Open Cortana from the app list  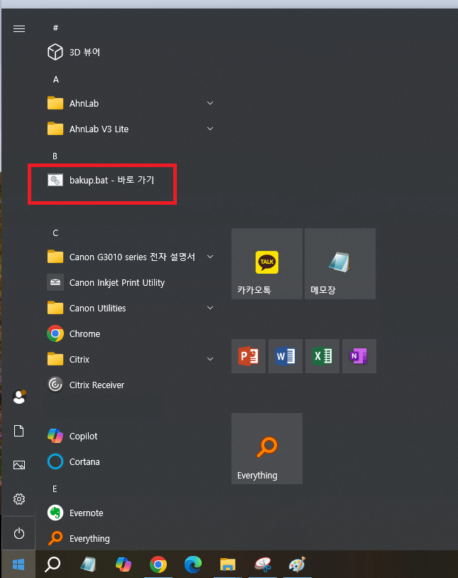[74, 461]
